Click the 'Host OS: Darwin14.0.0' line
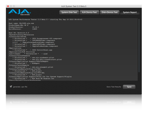The width and height of the screenshot is (147, 116). click(19, 33)
